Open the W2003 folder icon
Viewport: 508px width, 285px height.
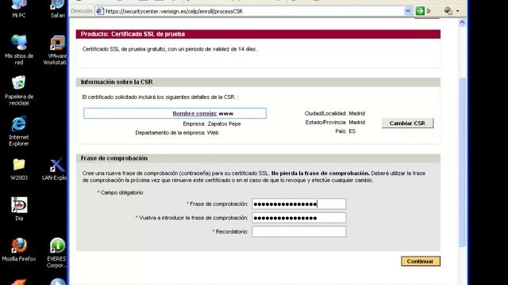[19, 169]
